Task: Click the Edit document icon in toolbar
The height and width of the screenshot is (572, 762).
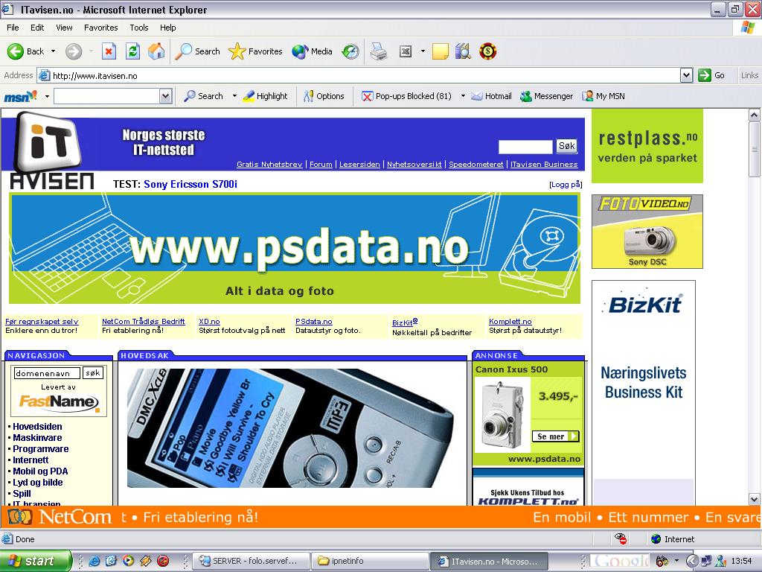Action: [x=406, y=51]
